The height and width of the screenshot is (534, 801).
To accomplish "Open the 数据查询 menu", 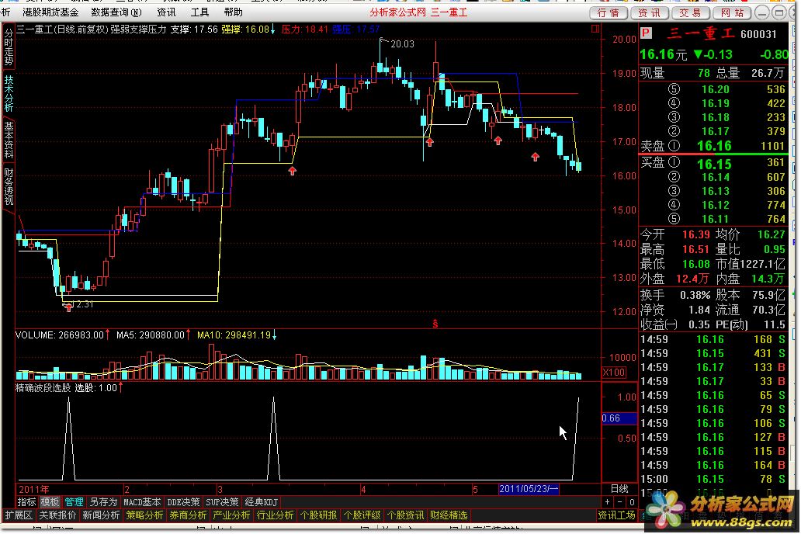I will click(x=116, y=12).
